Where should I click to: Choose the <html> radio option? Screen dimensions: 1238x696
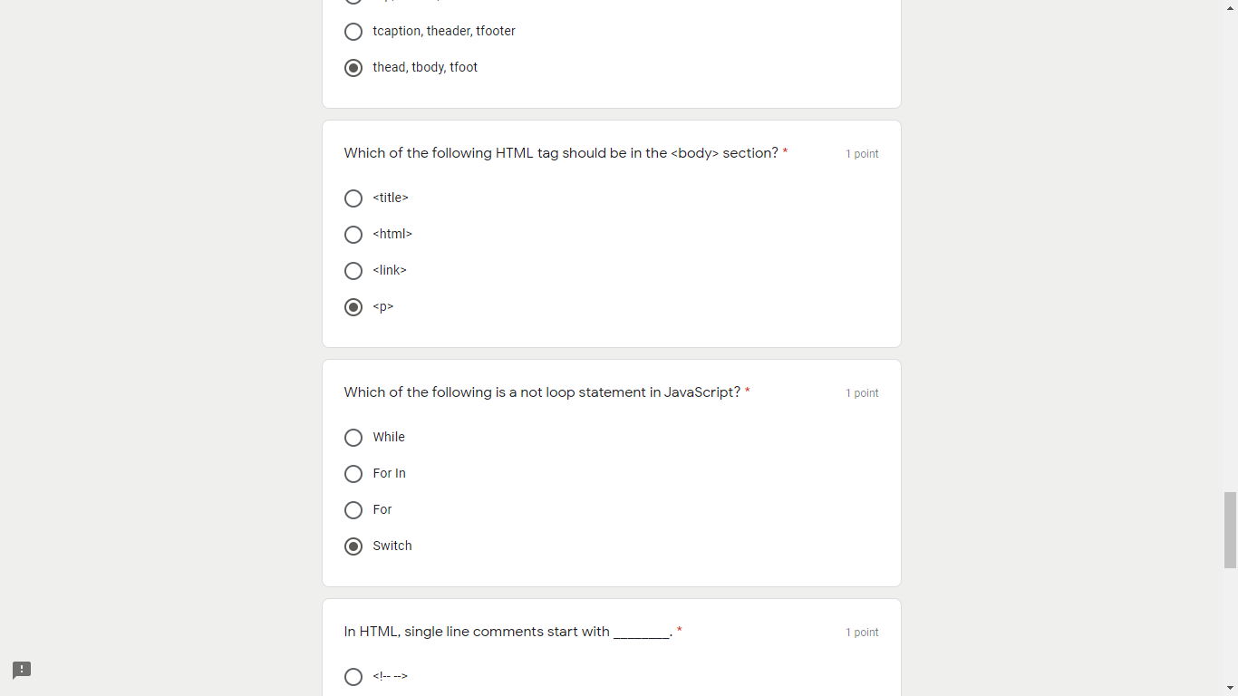[x=353, y=235]
